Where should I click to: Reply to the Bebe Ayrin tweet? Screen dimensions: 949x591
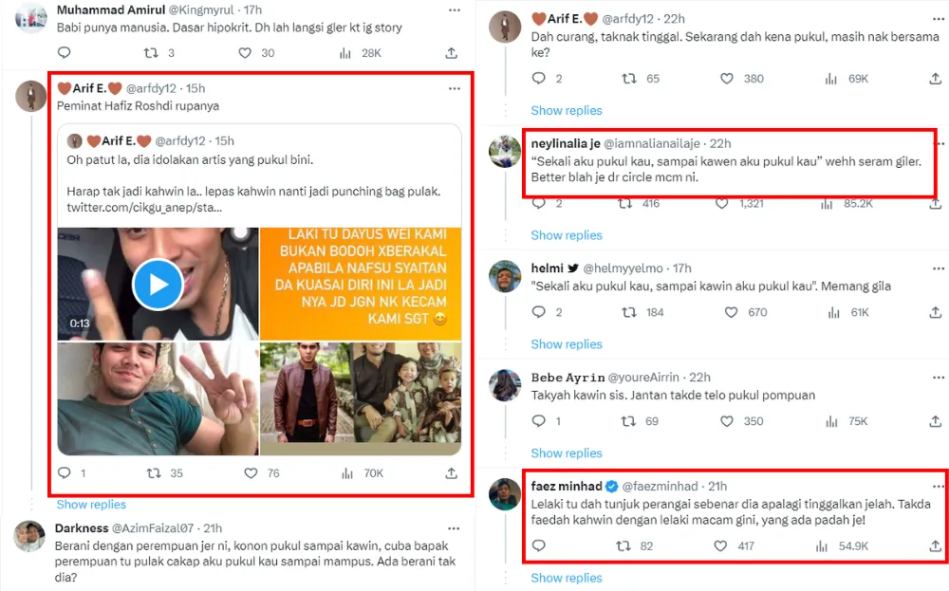(538, 420)
